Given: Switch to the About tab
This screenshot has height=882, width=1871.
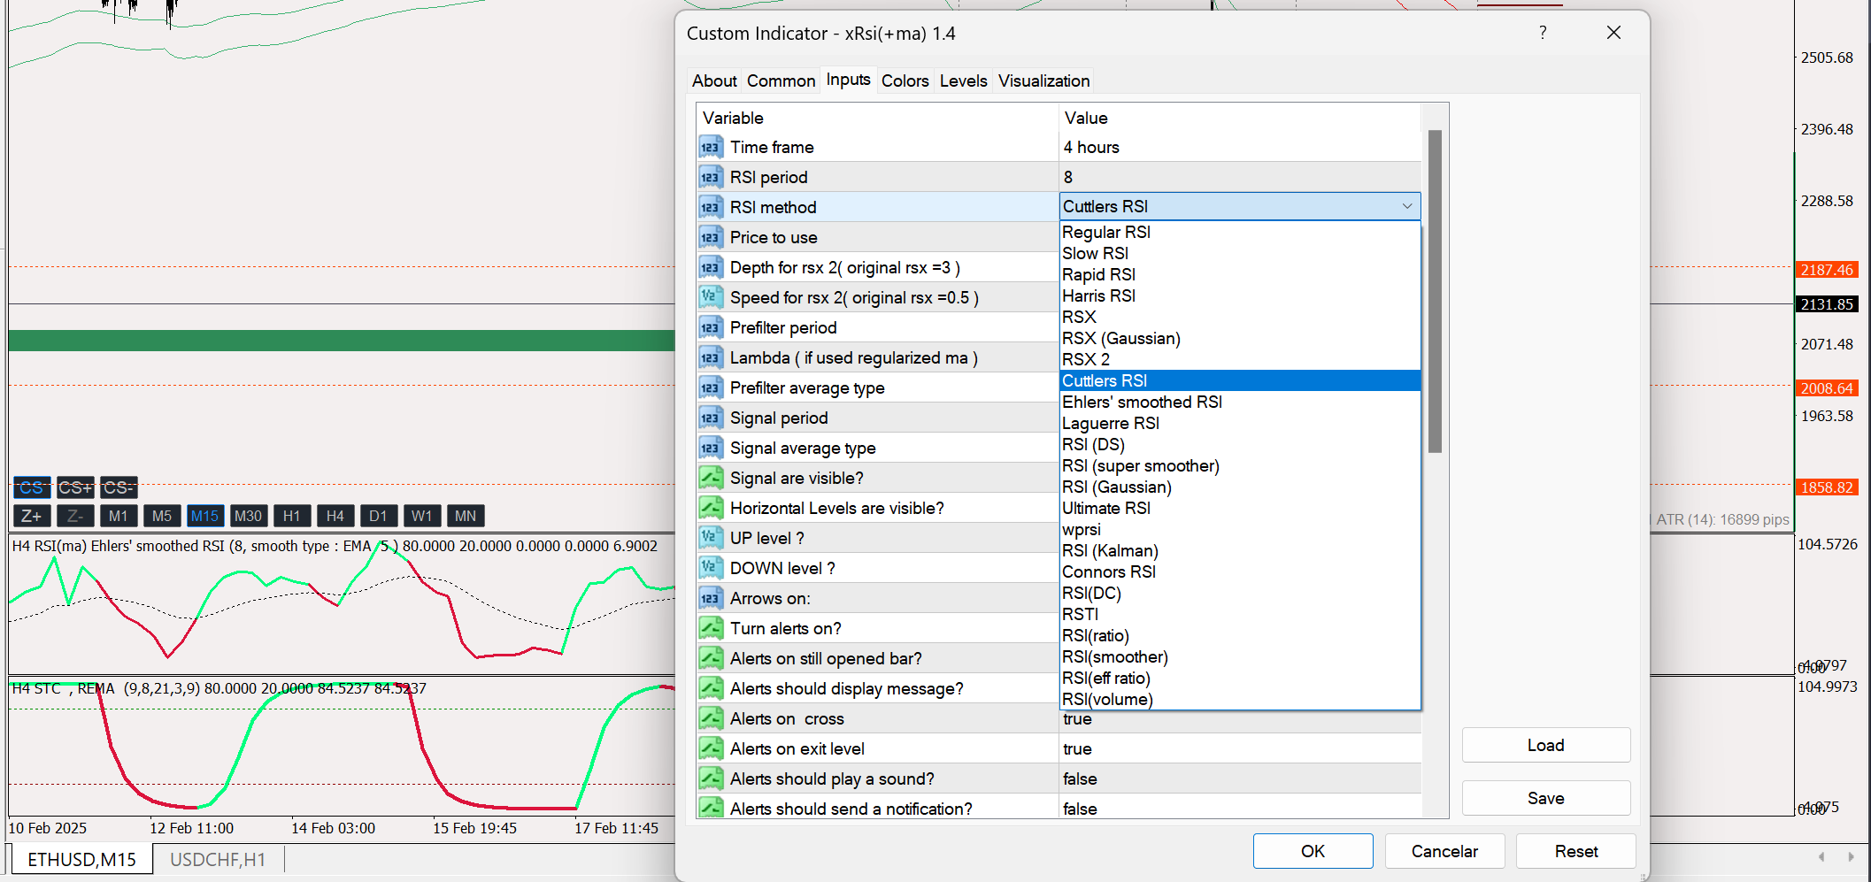Looking at the screenshot, I should 714,81.
